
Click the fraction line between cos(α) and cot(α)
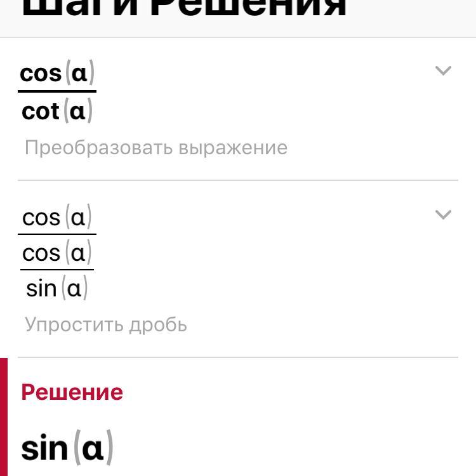tap(57, 92)
